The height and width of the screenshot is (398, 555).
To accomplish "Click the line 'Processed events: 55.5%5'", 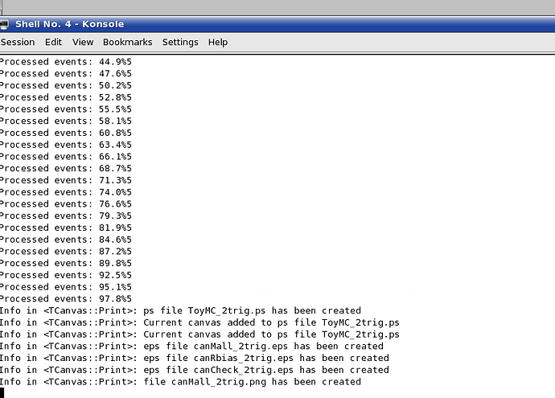I will [x=66, y=109].
